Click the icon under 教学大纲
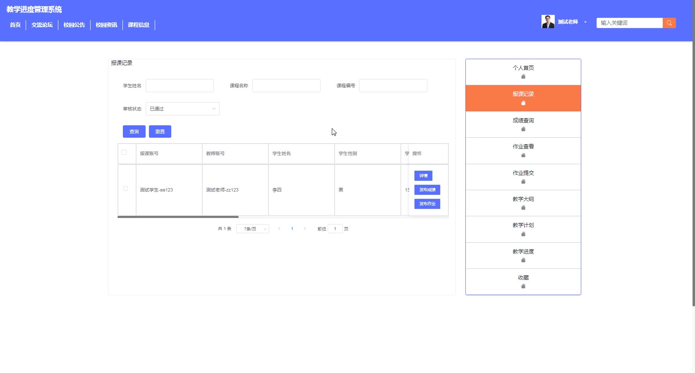The width and height of the screenshot is (695, 373). [523, 208]
